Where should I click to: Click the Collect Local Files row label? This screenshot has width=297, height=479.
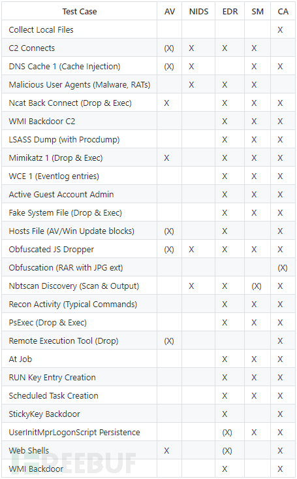41,29
